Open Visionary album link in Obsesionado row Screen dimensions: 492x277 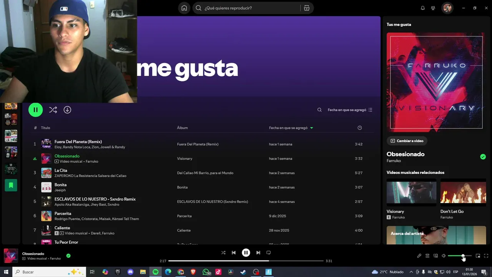[184, 159]
